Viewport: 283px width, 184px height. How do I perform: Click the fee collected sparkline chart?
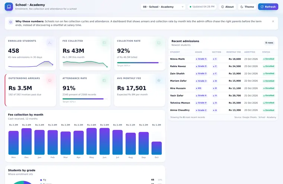pyautogui.click(x=85, y=64)
